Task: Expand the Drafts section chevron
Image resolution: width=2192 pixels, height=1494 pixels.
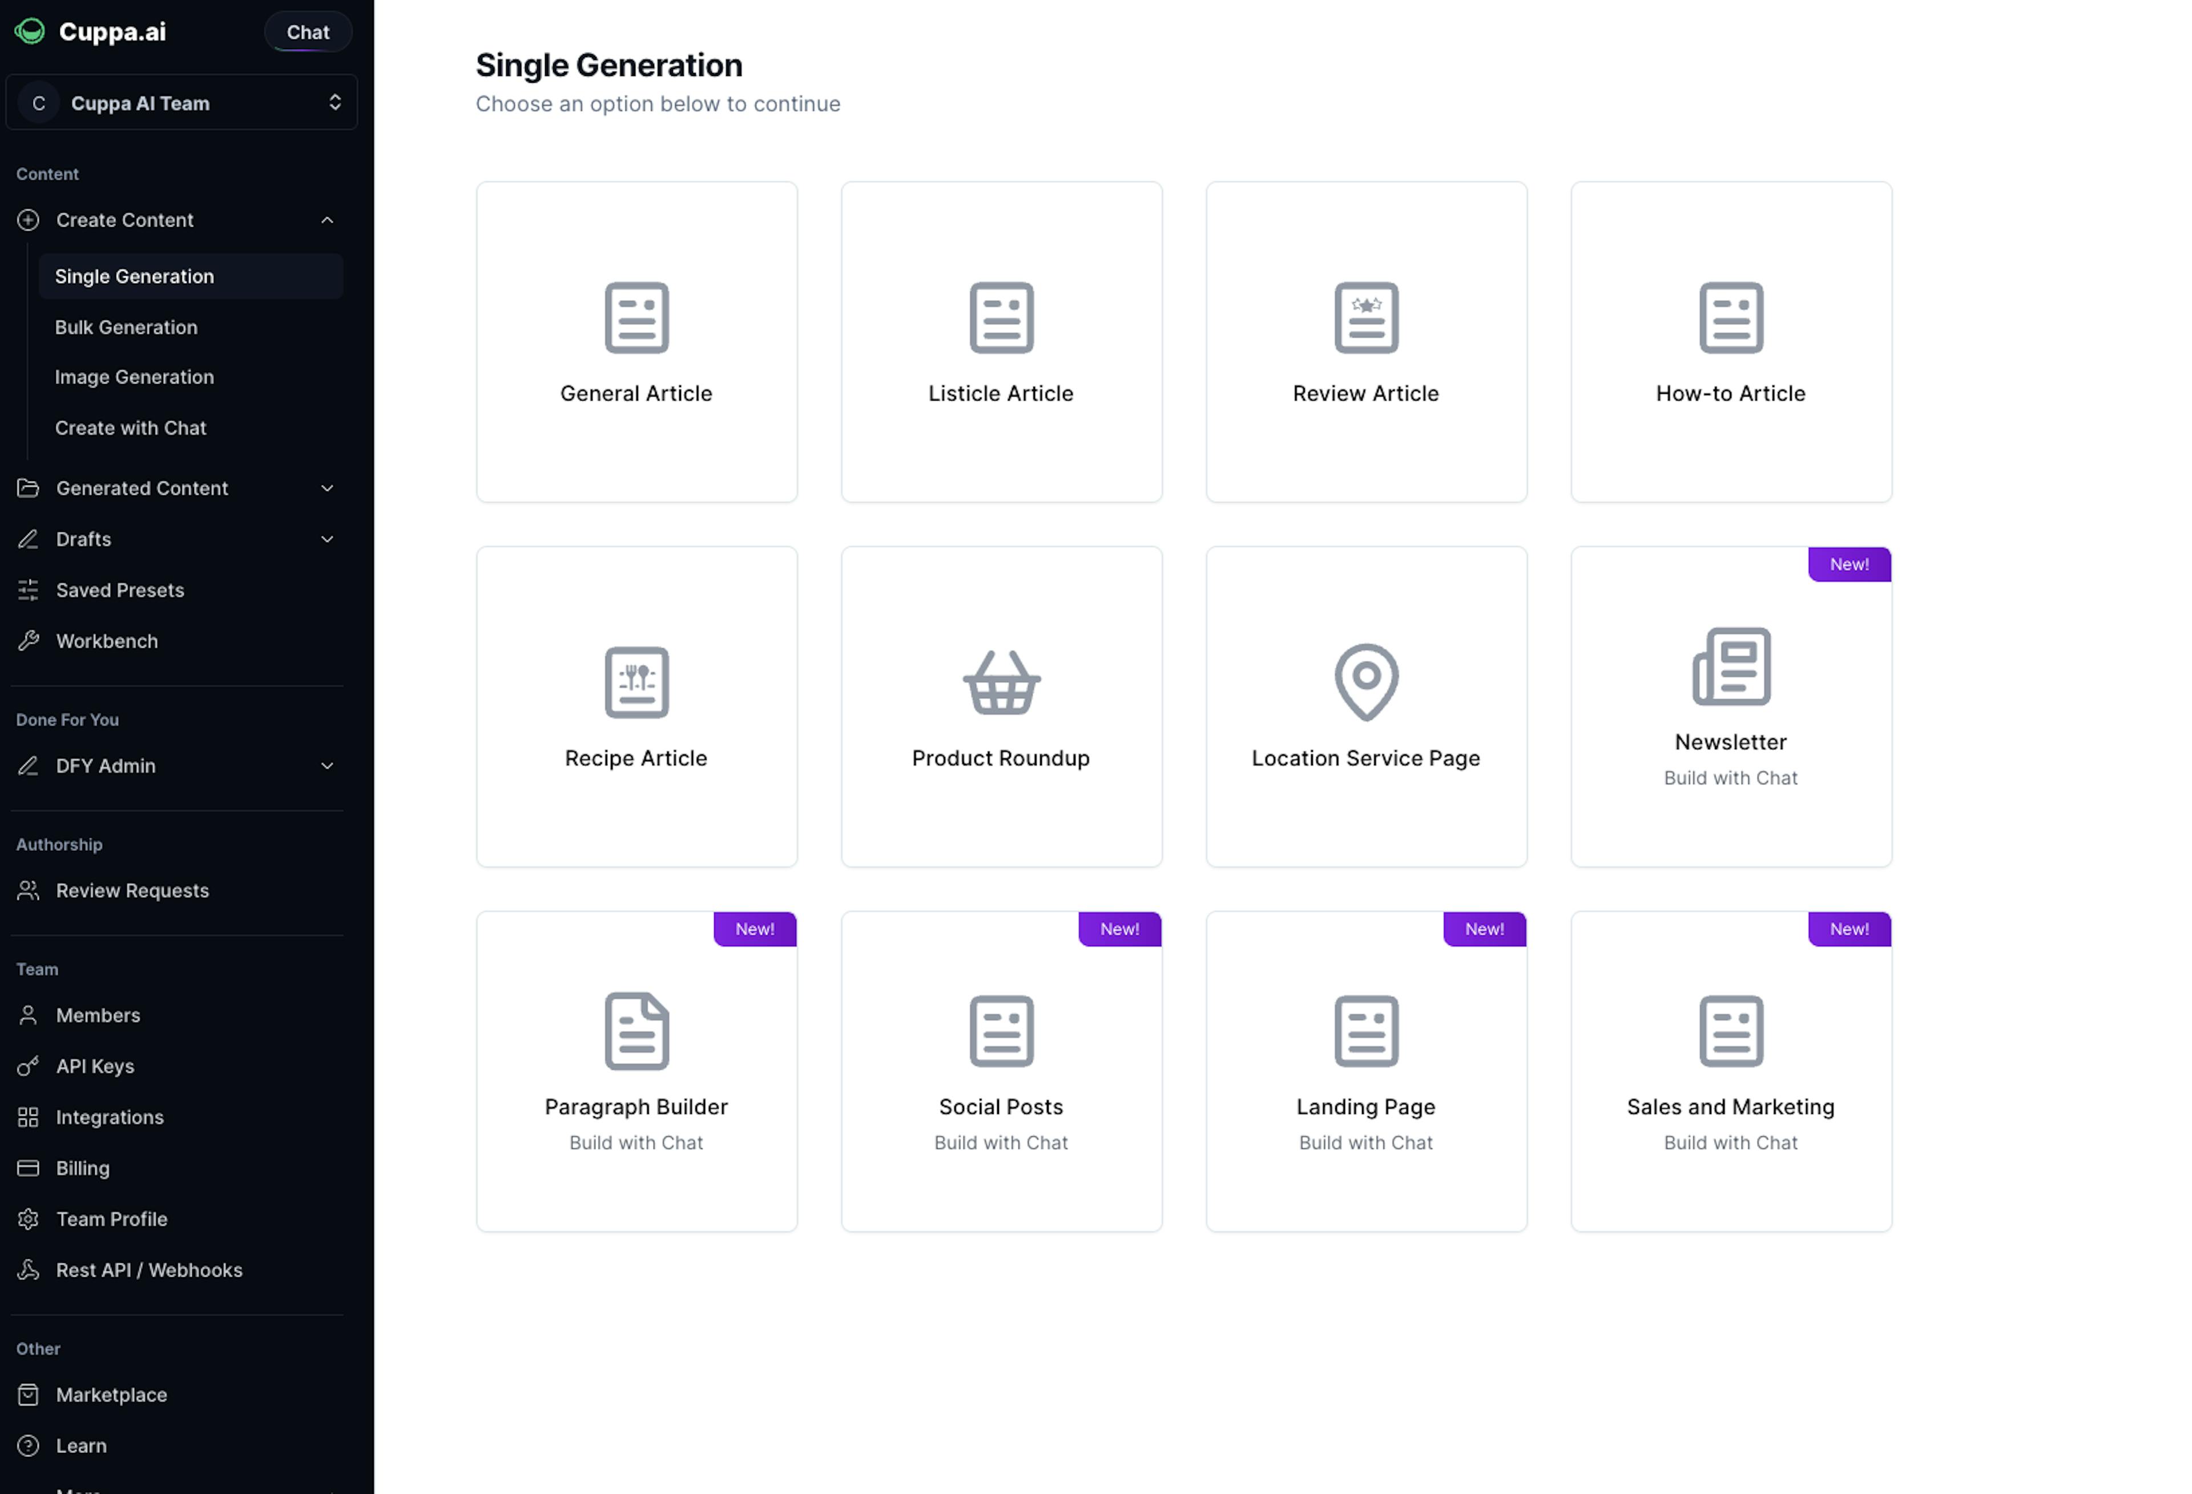Action: 327,539
